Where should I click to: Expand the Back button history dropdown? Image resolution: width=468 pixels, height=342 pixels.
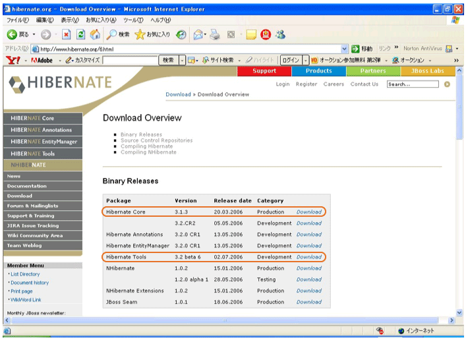point(34,35)
